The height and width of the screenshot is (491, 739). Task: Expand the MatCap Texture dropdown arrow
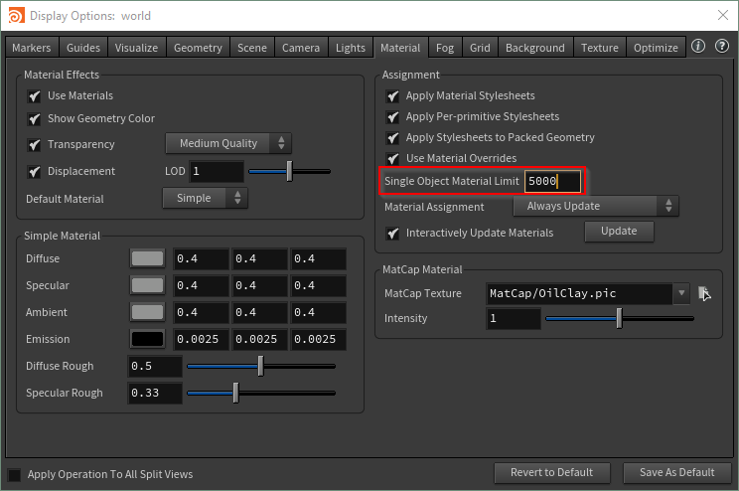(681, 294)
